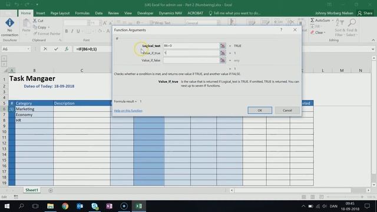Click the Share button
Viewport: 377px width, 212px height.
(x=365, y=13)
